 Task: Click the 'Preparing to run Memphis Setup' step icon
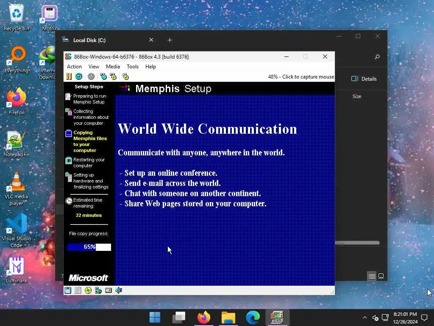[68, 97]
